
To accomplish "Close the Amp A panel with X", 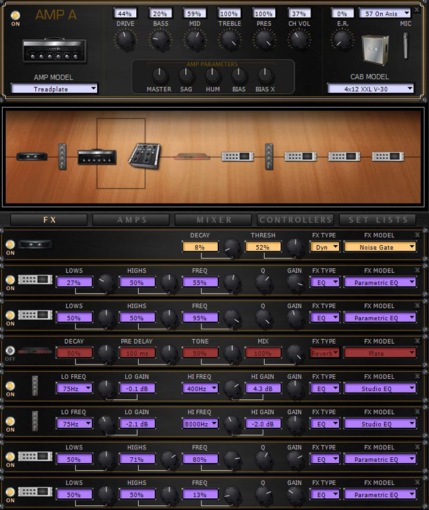I will click(417, 9).
